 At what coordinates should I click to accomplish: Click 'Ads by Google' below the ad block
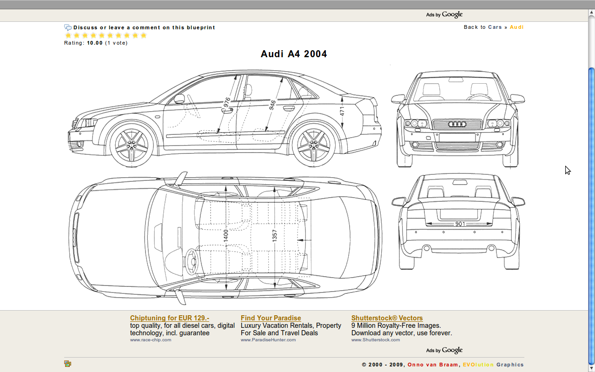(444, 350)
